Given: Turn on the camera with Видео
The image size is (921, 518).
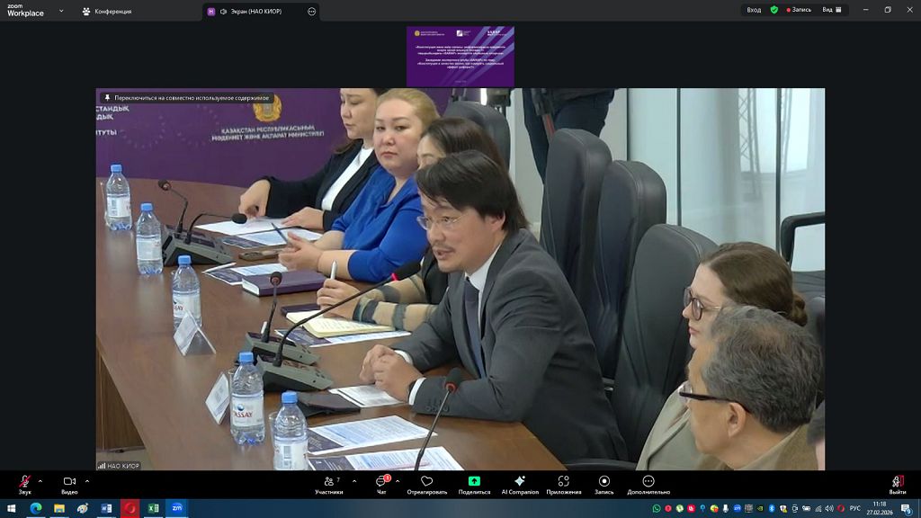Looking at the screenshot, I should click(69, 483).
